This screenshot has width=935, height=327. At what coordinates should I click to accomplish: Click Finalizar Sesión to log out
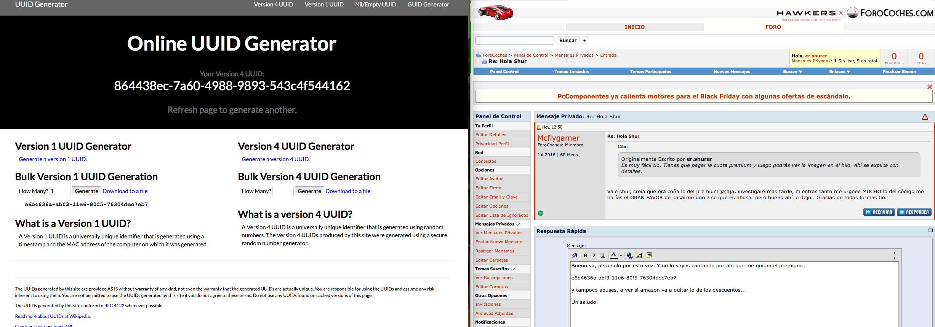tap(899, 71)
